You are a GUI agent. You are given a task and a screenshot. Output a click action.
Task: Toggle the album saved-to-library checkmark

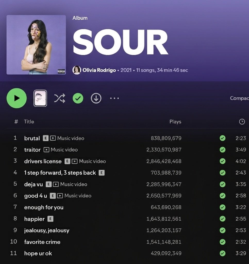tap(78, 98)
